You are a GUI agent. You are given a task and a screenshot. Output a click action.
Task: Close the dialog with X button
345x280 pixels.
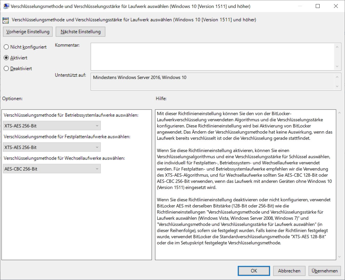point(336,6)
